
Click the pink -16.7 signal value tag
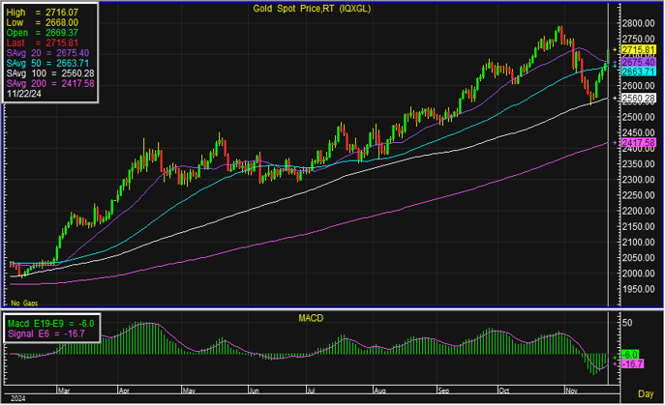pos(632,365)
